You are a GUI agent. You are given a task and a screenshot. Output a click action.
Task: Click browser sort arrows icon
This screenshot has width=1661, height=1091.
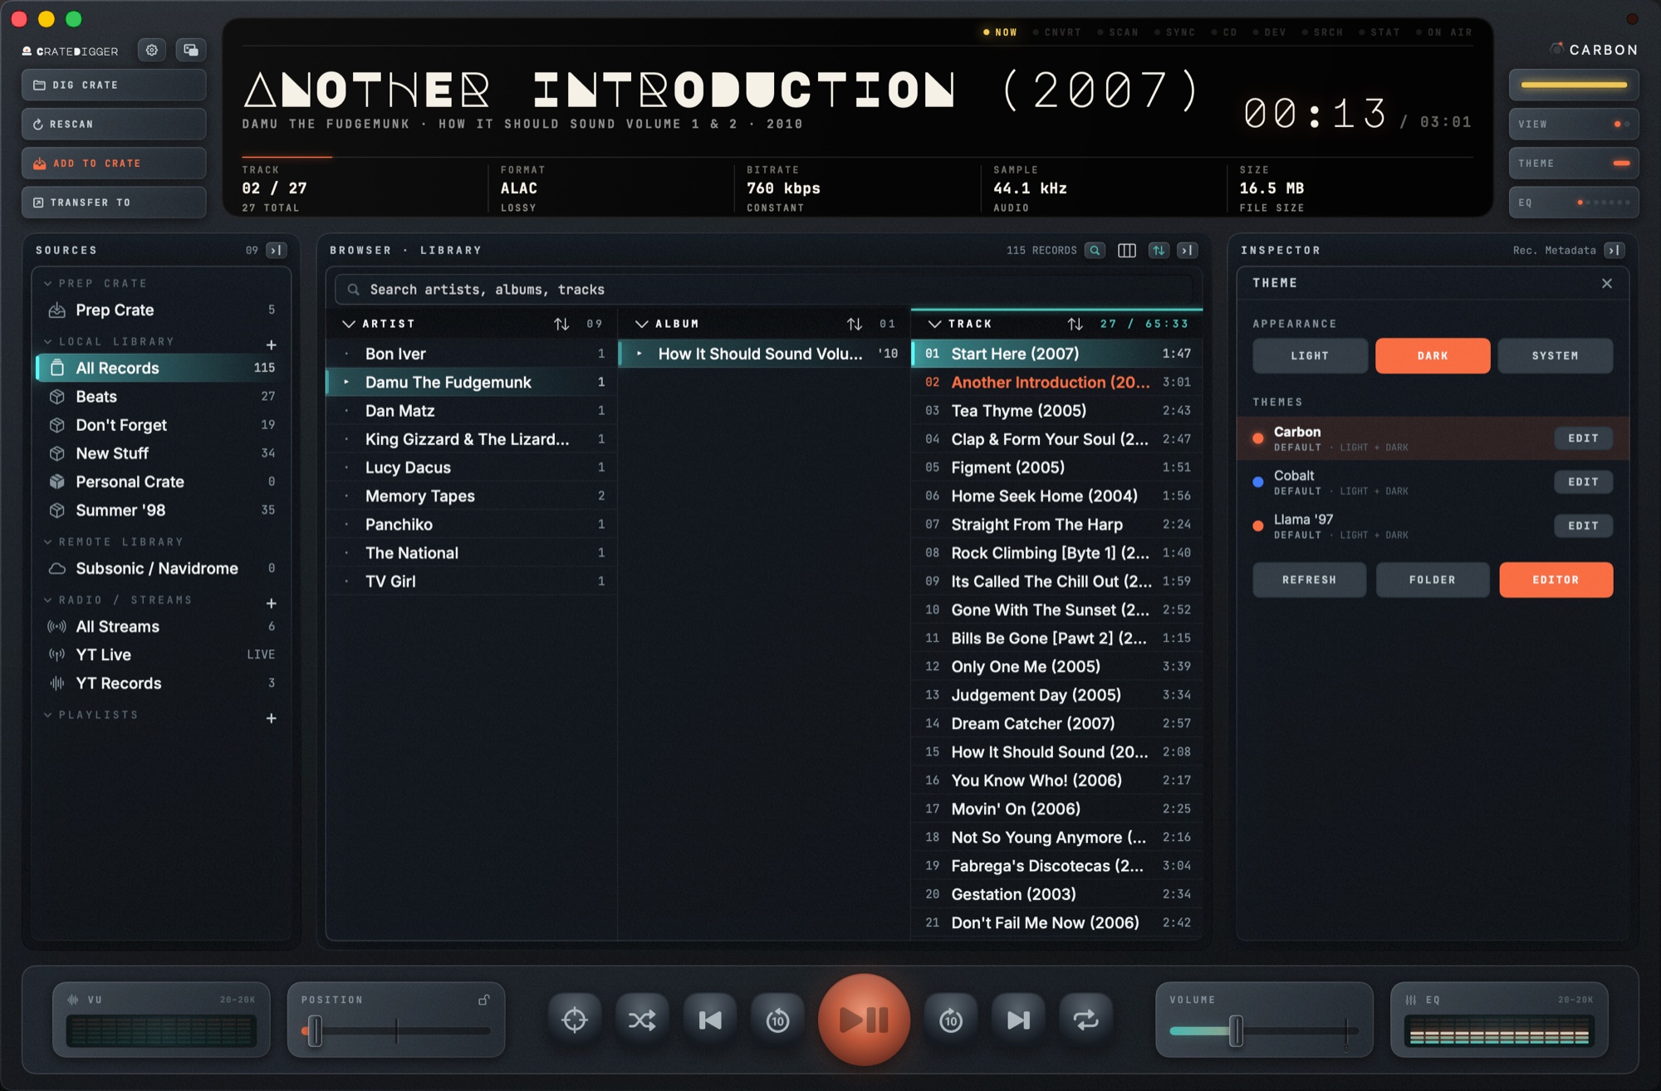[x=1159, y=250]
